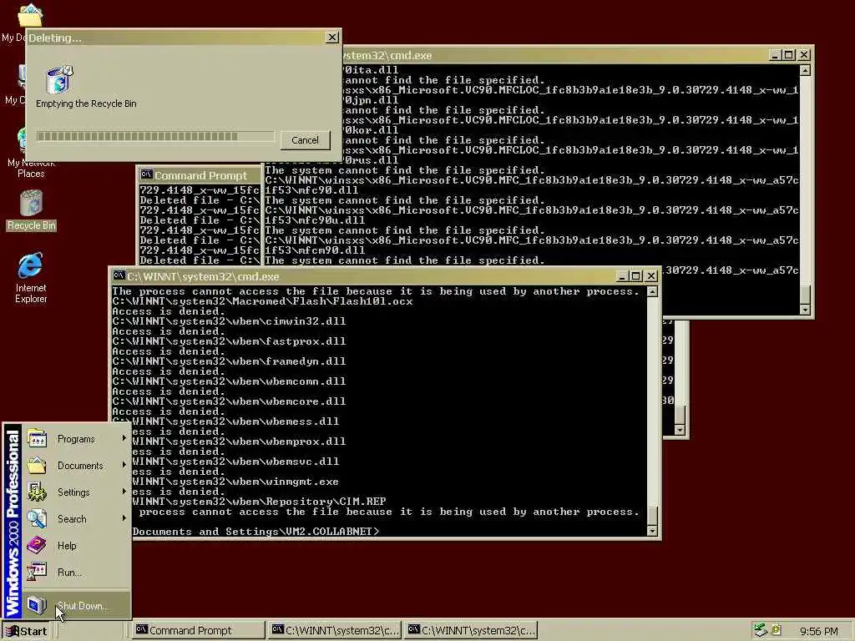Expand the Programs submenu arrow
The image size is (855, 641).
[x=124, y=438]
